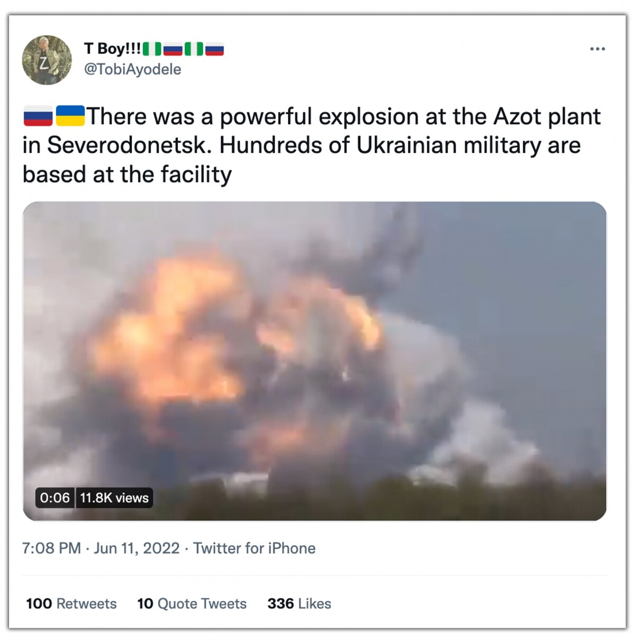Image resolution: width=635 pixels, height=643 pixels.
Task: Click the last Russian flag in display name
Action: pyautogui.click(x=214, y=49)
